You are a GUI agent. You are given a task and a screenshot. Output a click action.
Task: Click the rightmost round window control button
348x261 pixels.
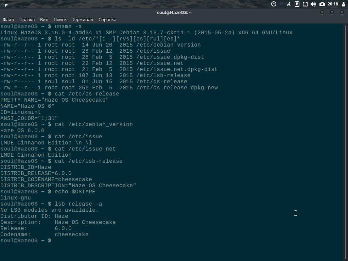coord(342,13)
